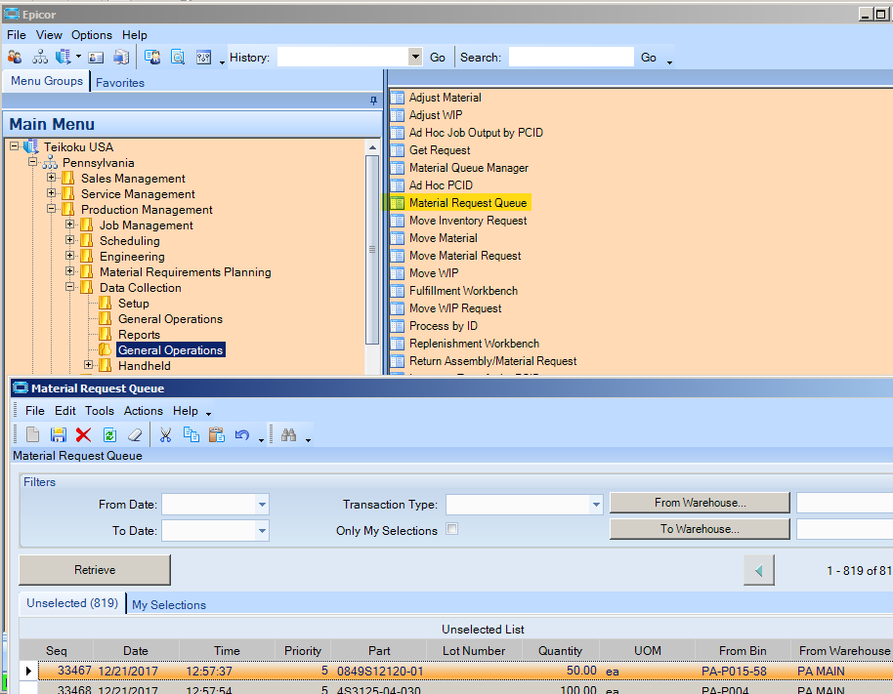Click the magnifier document search icon in Epicor toolbar

click(178, 57)
